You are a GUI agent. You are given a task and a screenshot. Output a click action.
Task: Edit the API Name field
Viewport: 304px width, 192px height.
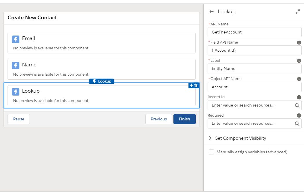click(x=254, y=32)
